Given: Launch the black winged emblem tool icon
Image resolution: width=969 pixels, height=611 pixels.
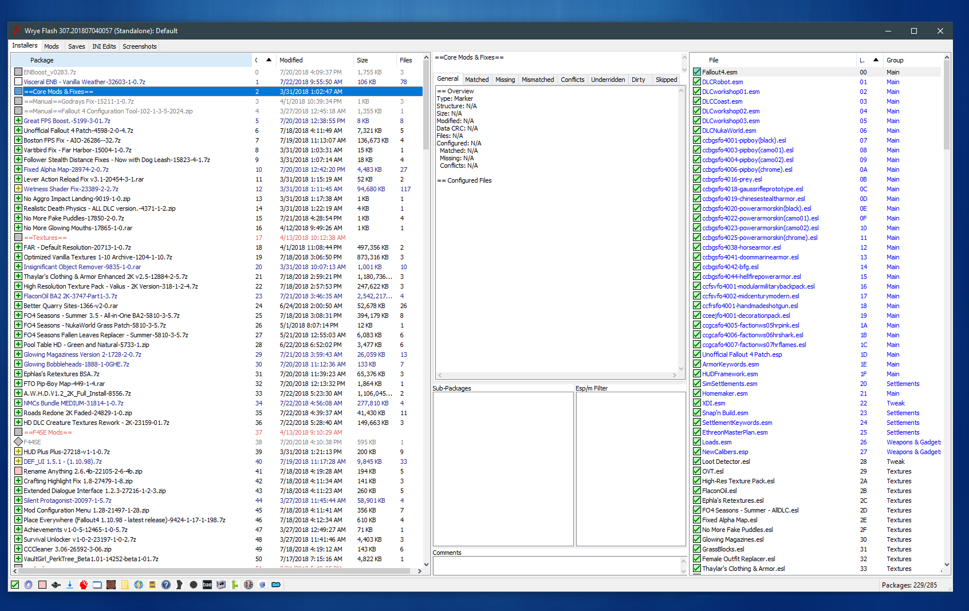Looking at the screenshot, I should [x=56, y=585].
